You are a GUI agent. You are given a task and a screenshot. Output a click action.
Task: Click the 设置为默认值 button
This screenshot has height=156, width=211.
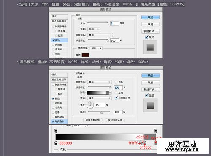pos(93,120)
